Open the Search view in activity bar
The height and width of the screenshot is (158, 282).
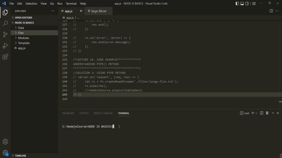[x=5, y=23]
